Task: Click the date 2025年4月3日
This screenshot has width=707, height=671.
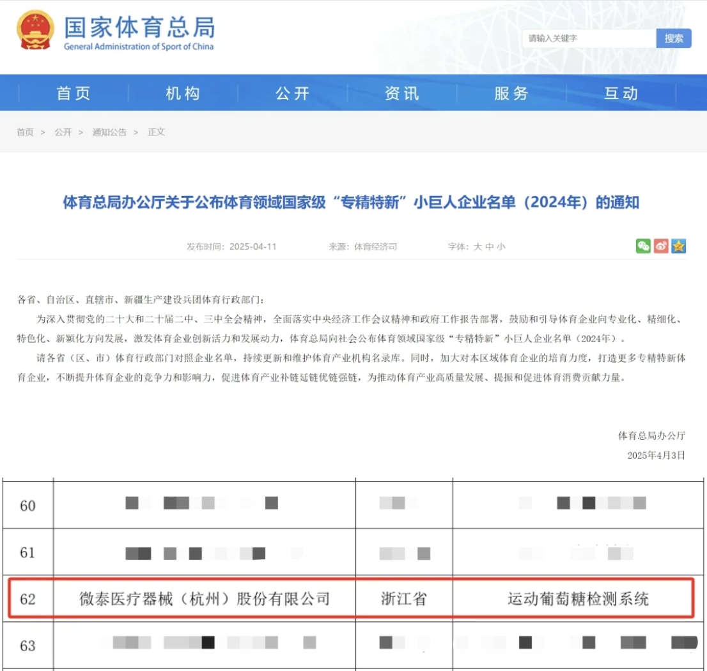Action: tap(656, 455)
